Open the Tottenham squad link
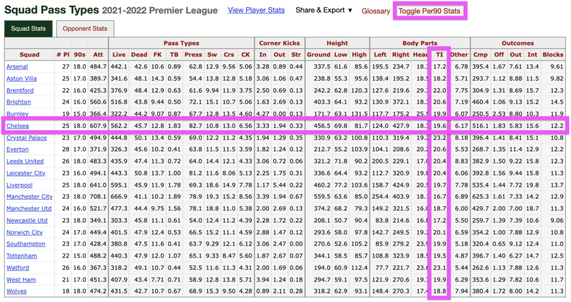 [22, 256]
